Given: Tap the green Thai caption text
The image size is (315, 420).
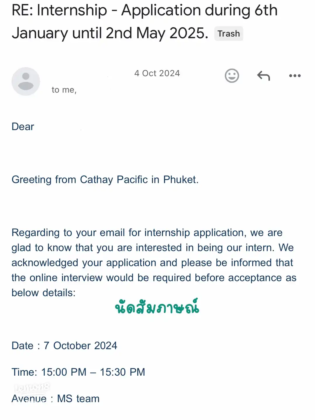Looking at the screenshot, I should (157, 307).
